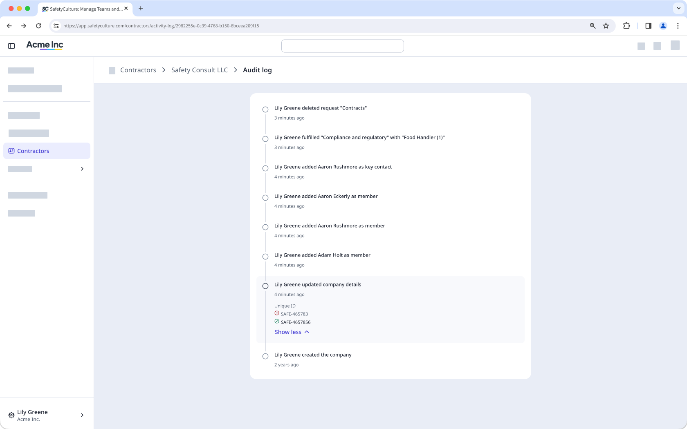Go to Safety Consult LLC breadcrumb
Screen dimensions: 687x429
click(x=200, y=70)
